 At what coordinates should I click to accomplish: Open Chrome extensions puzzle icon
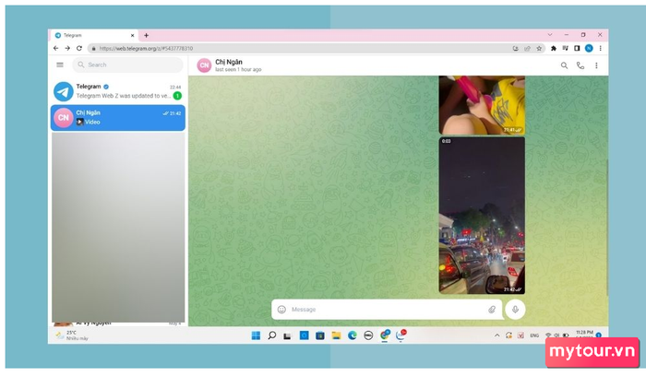coord(554,48)
